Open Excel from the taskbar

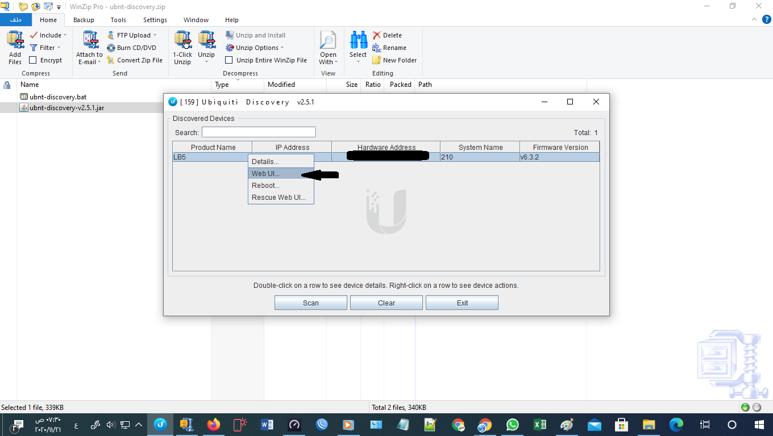(x=540, y=424)
